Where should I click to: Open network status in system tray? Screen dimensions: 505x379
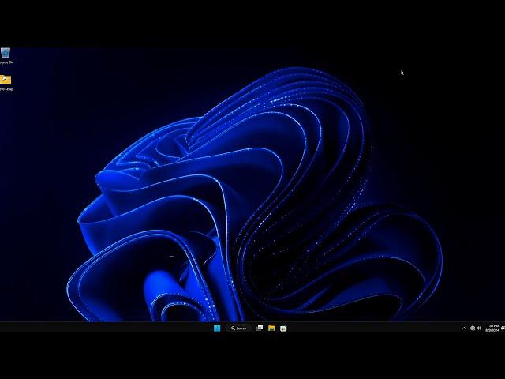(473, 328)
